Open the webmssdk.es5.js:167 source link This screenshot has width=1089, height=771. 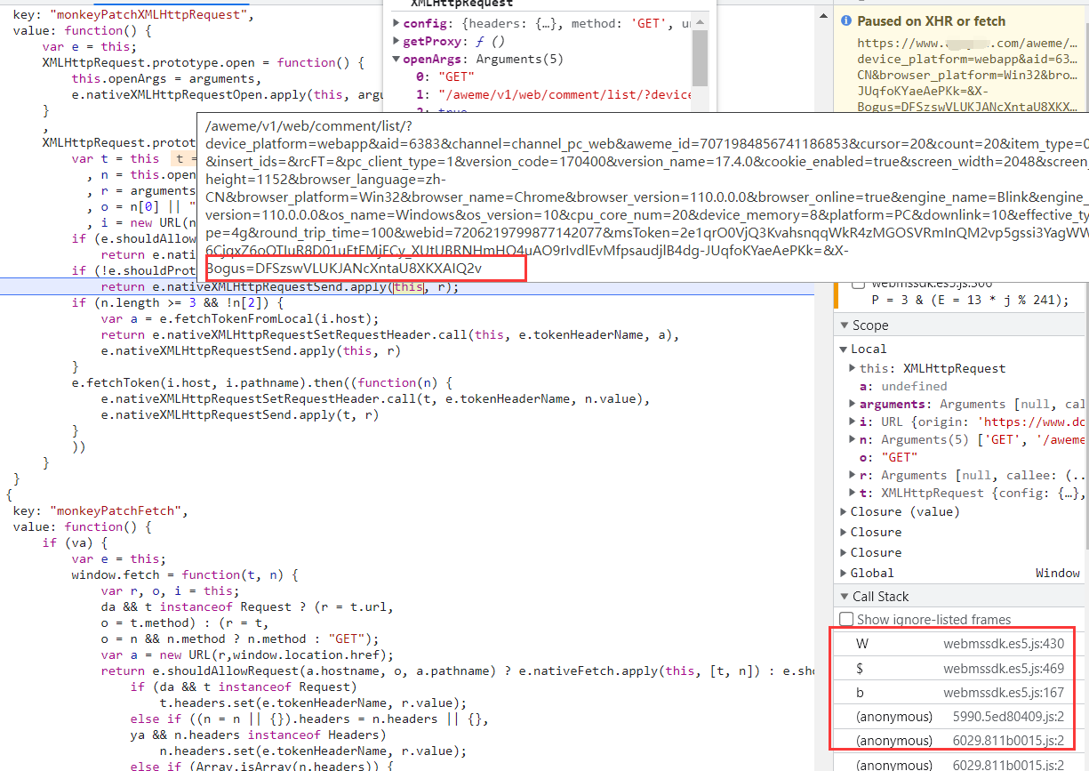click(x=1003, y=693)
